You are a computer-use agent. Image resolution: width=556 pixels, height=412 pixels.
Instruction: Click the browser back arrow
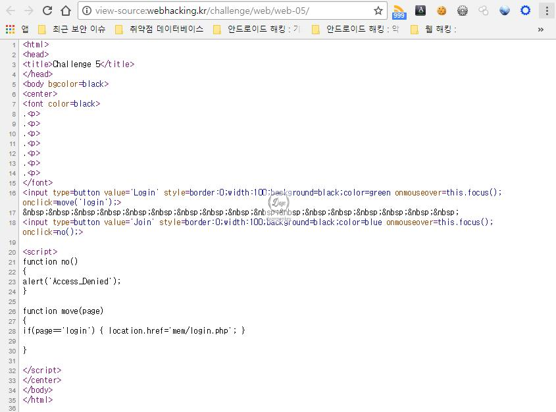pyautogui.click(x=11, y=11)
